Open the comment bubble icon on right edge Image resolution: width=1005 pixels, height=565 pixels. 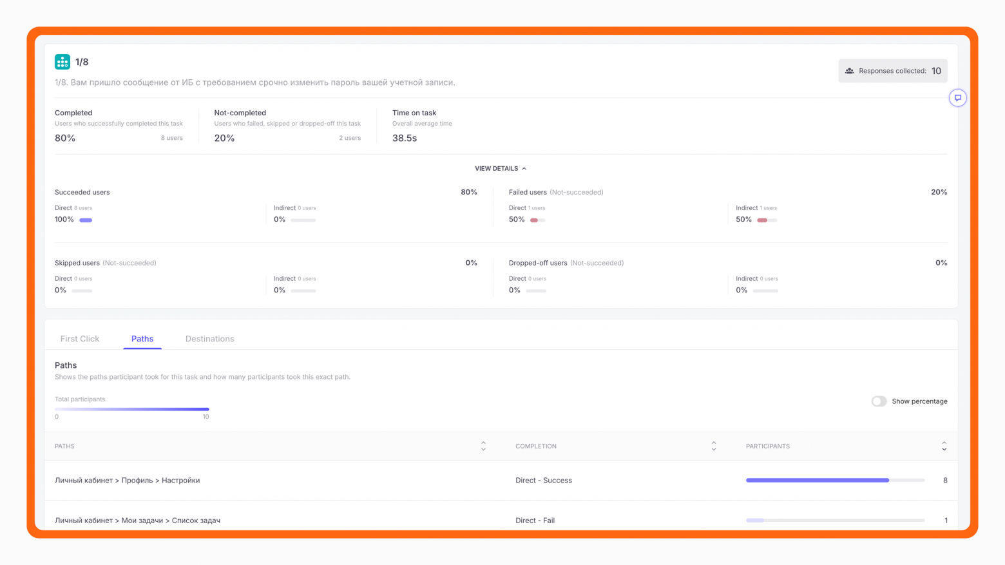[x=957, y=98]
